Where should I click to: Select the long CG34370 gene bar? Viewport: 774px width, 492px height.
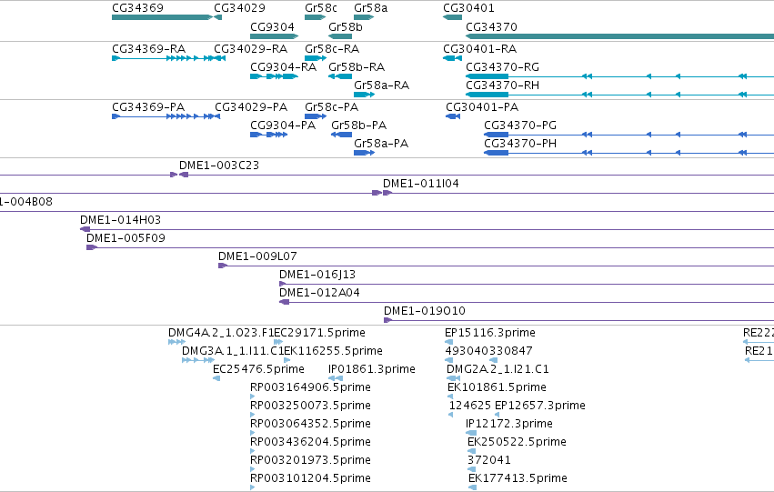(619, 36)
